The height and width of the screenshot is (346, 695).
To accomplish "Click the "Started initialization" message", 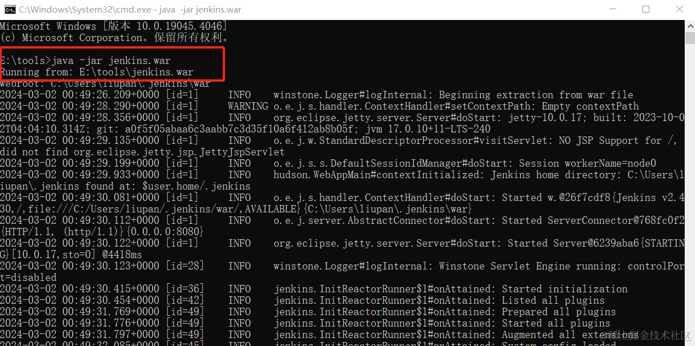I will tap(564, 289).
